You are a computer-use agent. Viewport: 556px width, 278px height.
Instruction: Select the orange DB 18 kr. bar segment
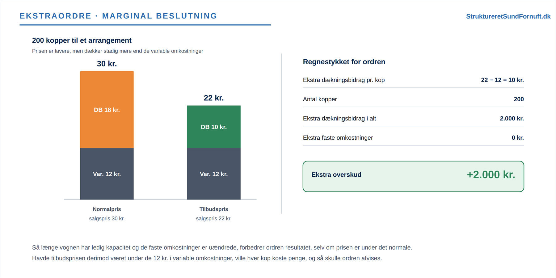tap(107, 110)
